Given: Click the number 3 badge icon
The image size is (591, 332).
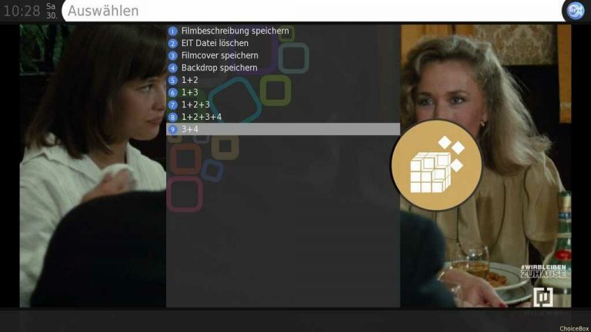Looking at the screenshot, I should pos(172,56).
